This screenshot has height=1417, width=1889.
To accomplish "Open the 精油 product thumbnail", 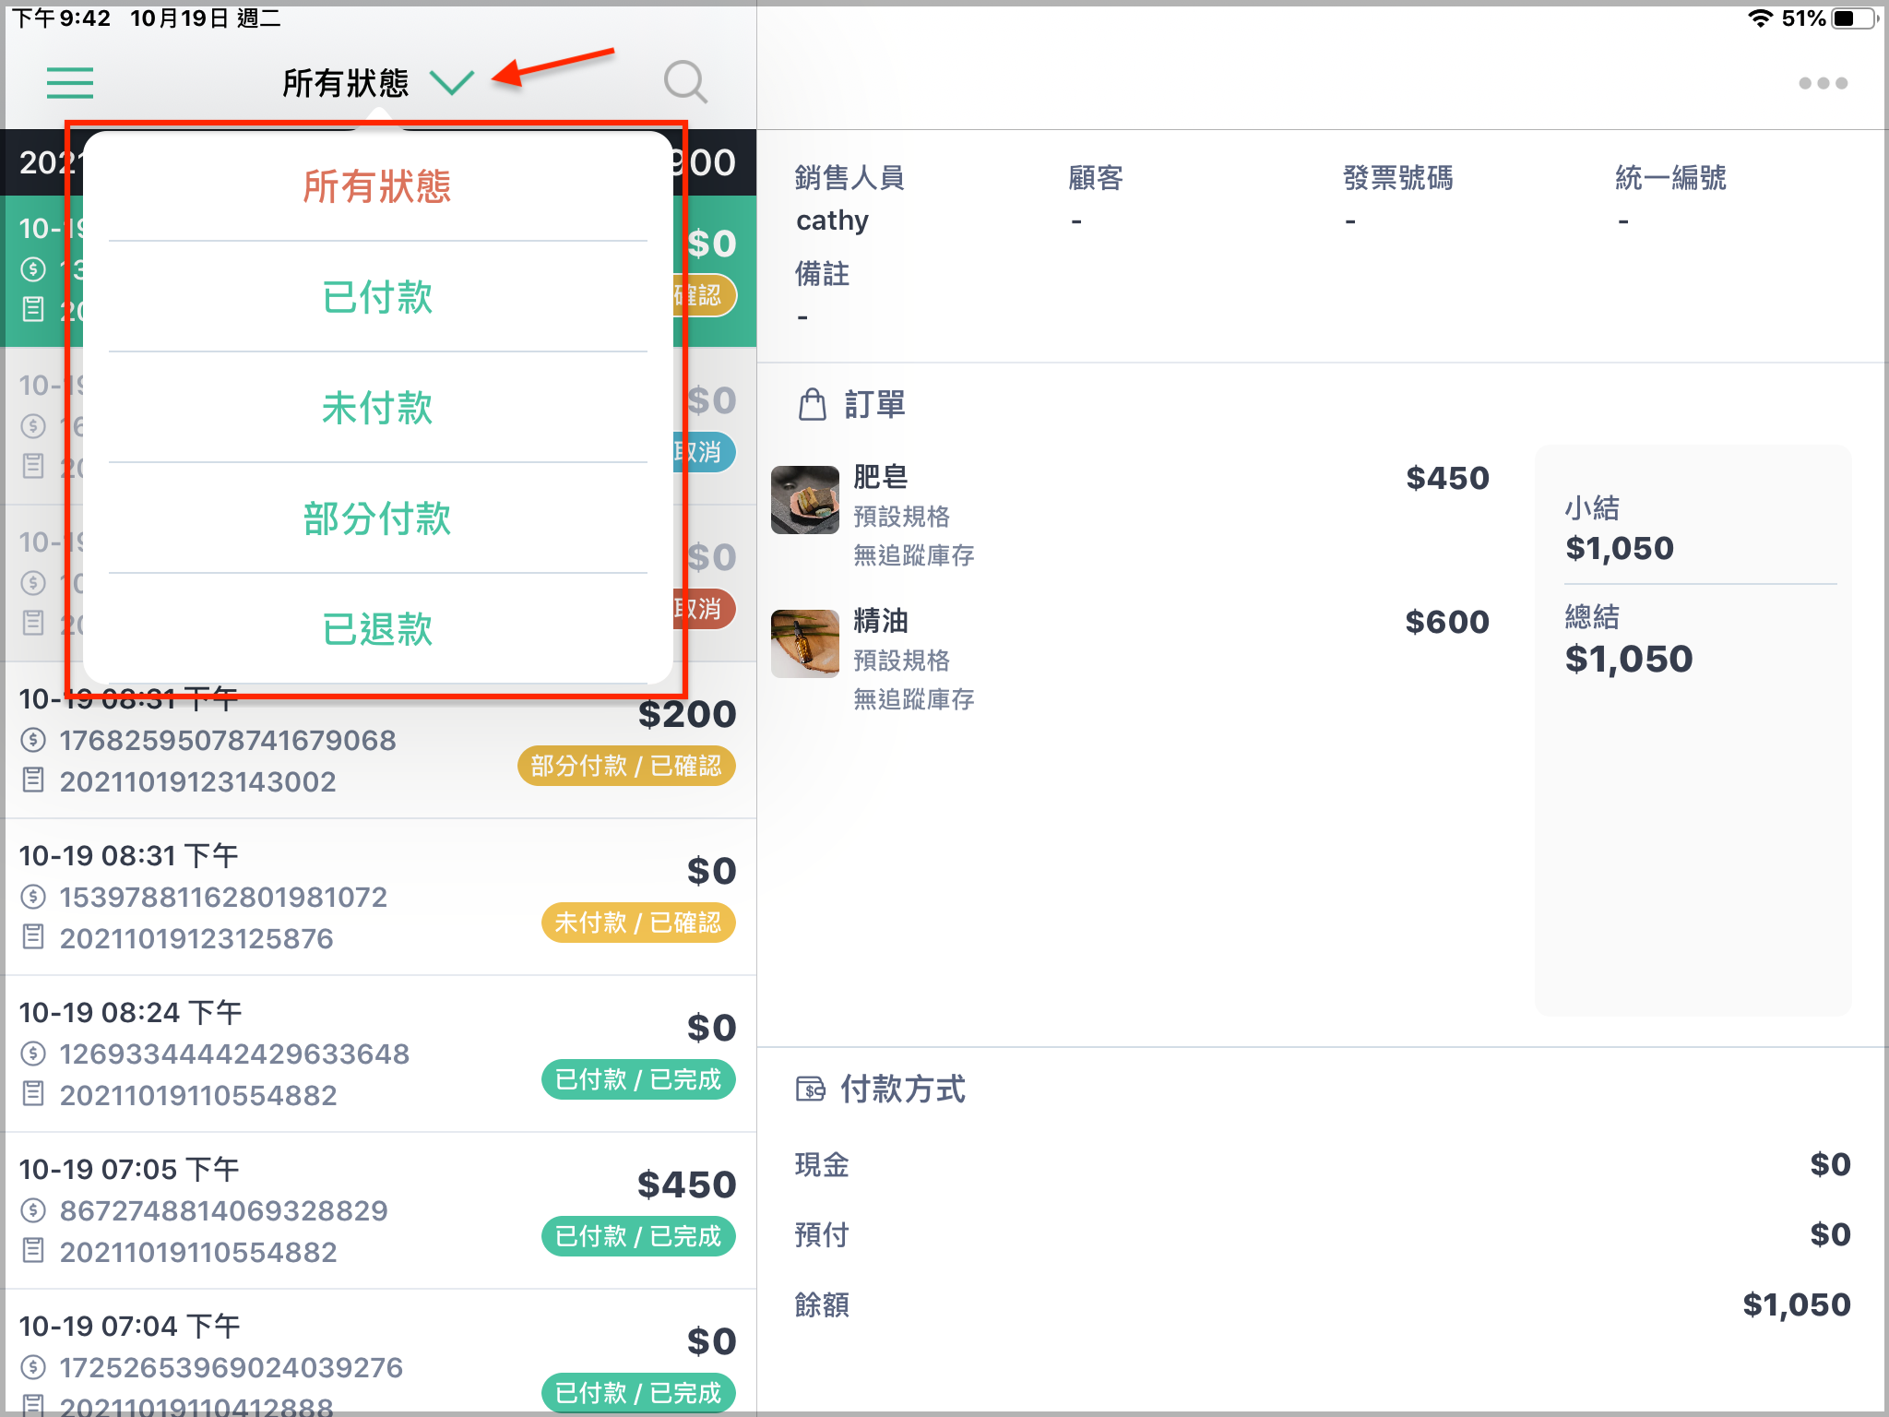I will (x=805, y=644).
